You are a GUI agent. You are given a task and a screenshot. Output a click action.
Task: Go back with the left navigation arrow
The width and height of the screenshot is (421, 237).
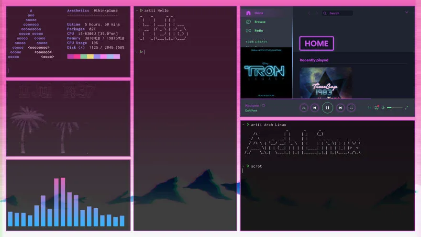[309, 13]
